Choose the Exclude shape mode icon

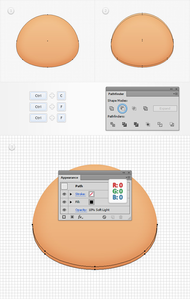pos(145,109)
